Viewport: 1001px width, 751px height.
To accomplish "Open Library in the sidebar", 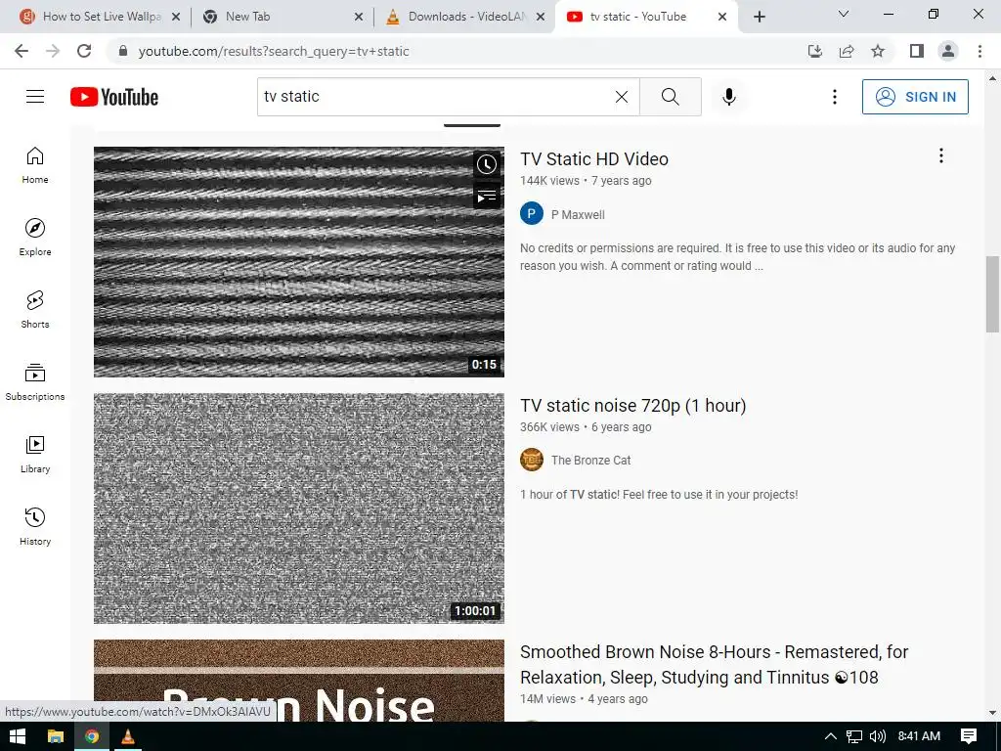I will pyautogui.click(x=35, y=454).
